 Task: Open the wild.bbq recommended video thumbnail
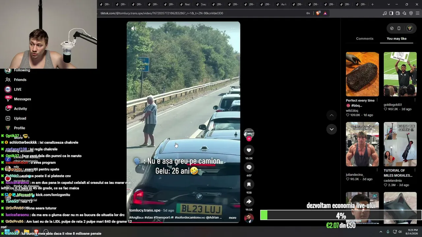[x=362, y=74]
